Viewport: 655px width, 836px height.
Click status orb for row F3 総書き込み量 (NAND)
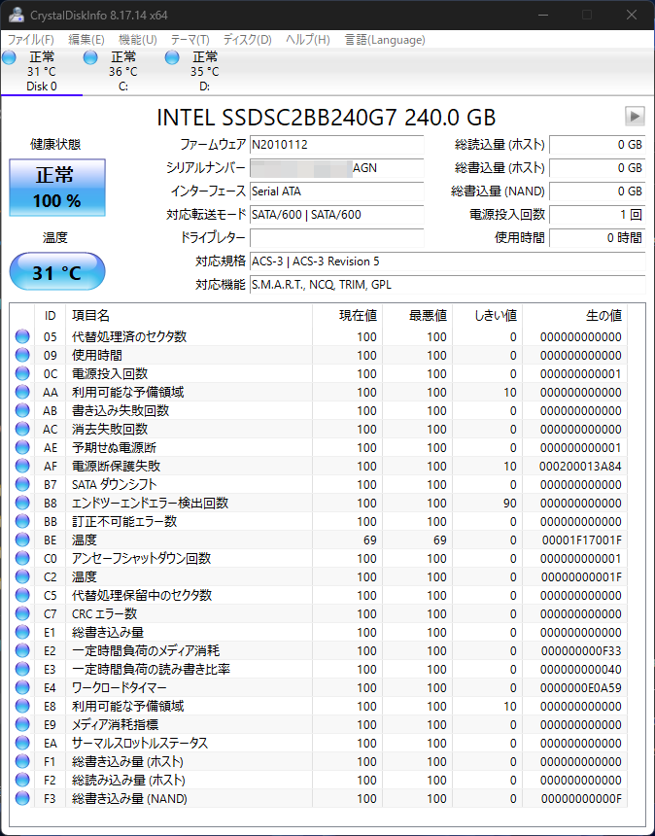(x=22, y=798)
